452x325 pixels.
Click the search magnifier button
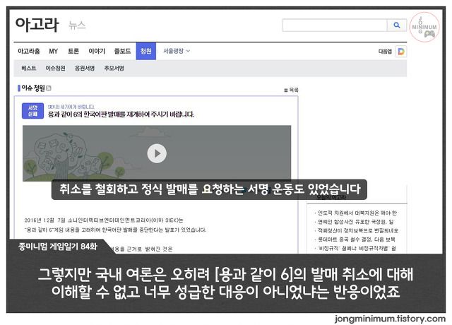tap(397, 25)
